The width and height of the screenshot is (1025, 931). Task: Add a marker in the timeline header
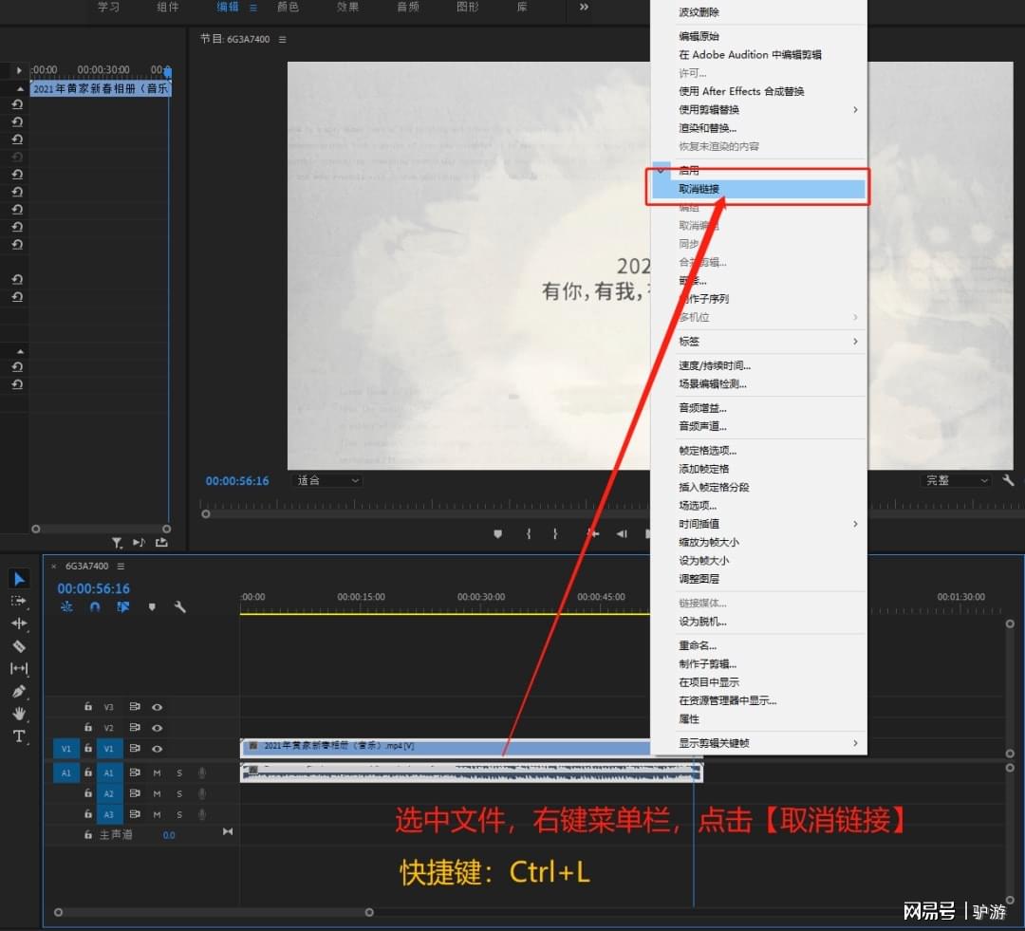pyautogui.click(x=152, y=606)
